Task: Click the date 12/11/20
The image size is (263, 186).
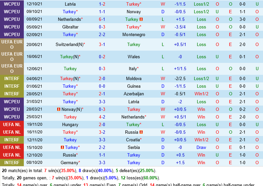Action: tap(34, 140)
